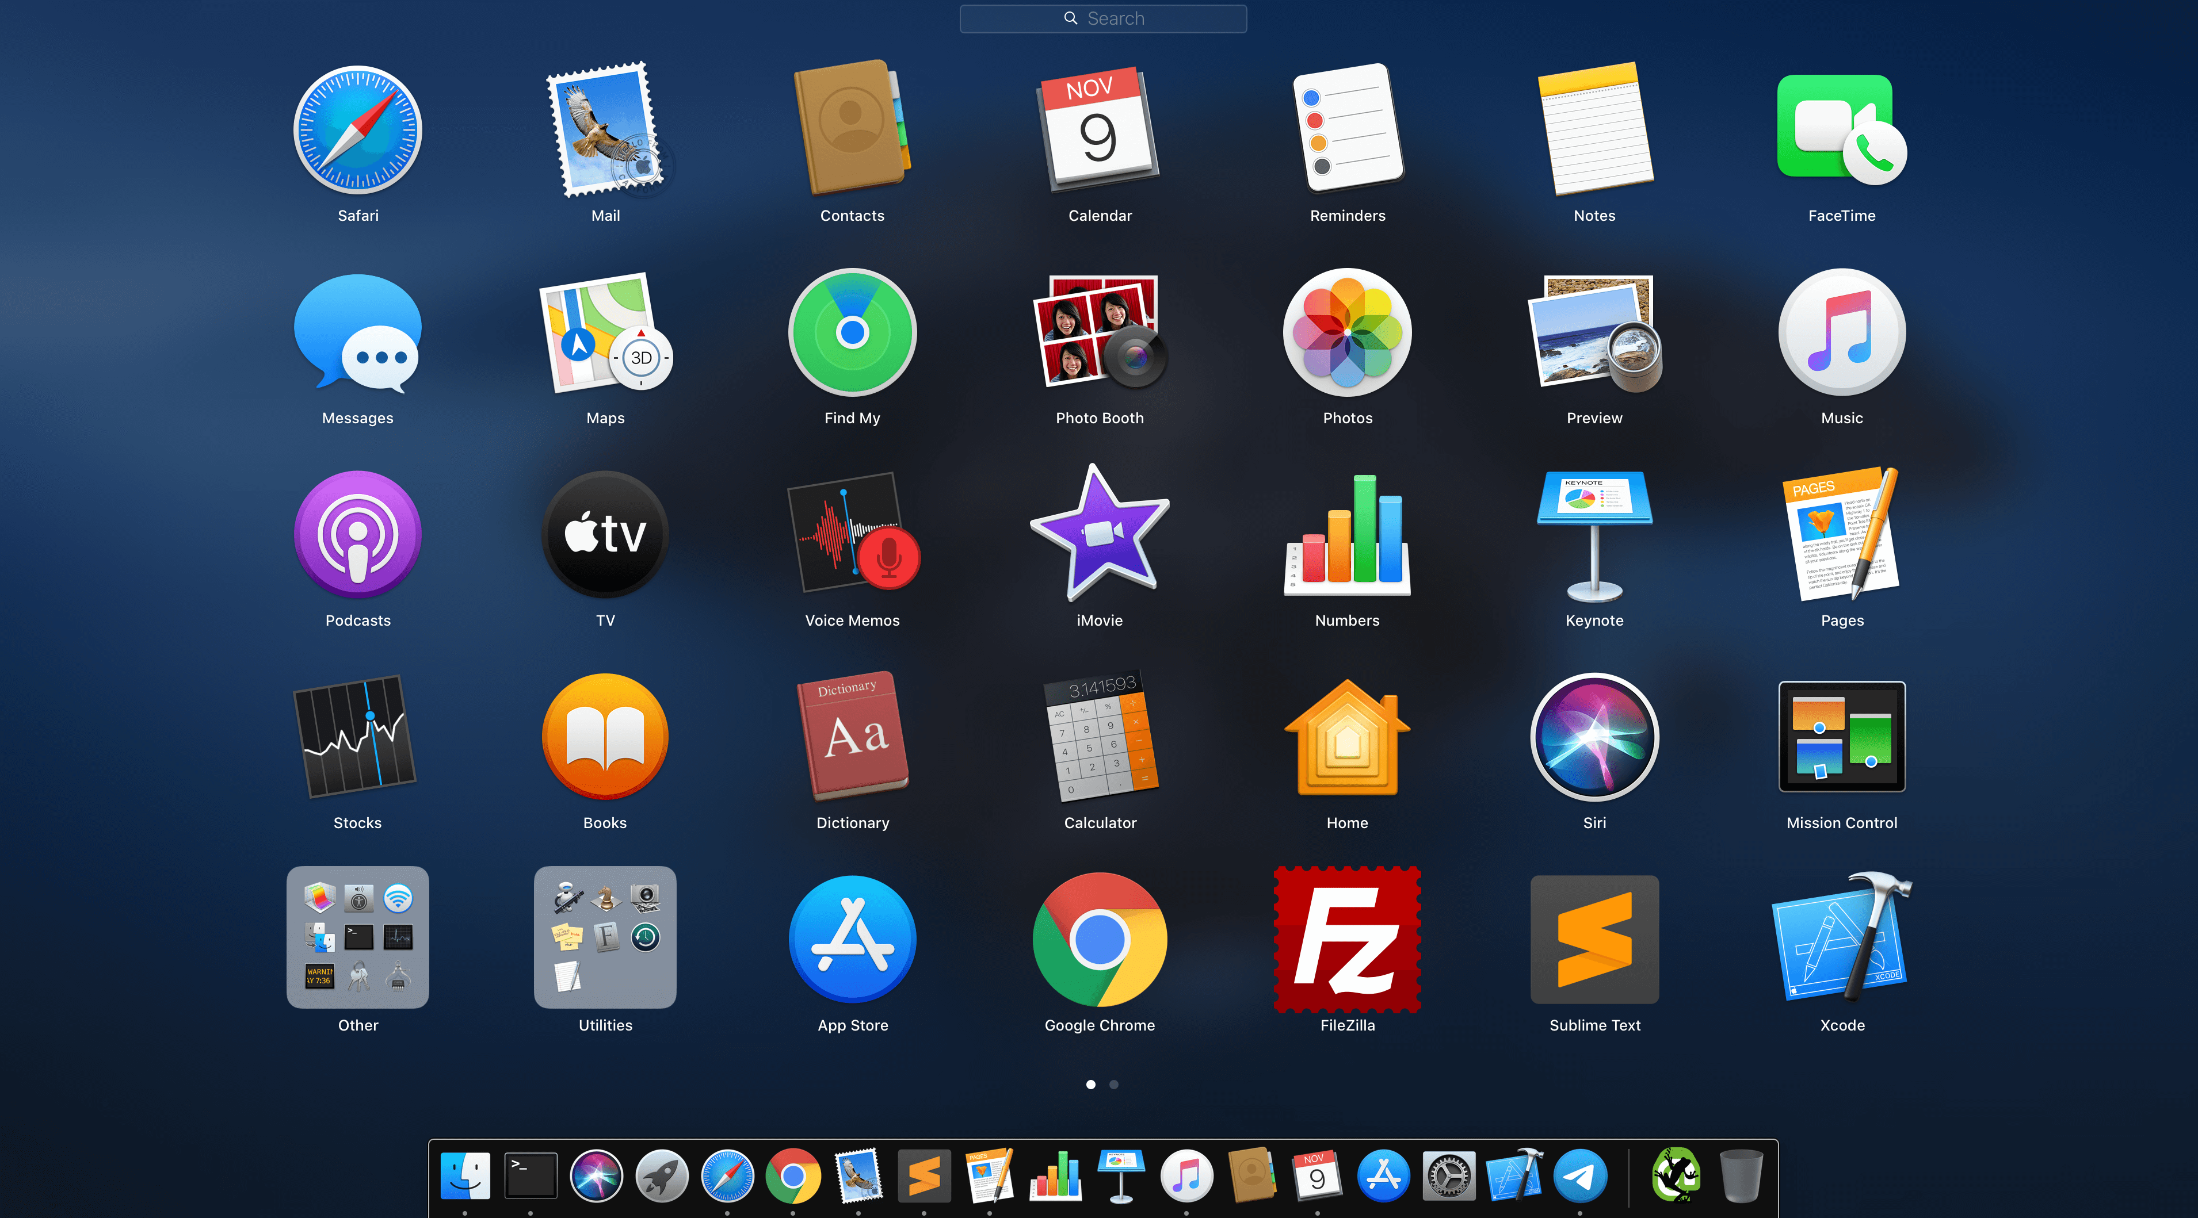Click the Launchpad Search field
The width and height of the screenshot is (2198, 1218).
[x=1103, y=18]
